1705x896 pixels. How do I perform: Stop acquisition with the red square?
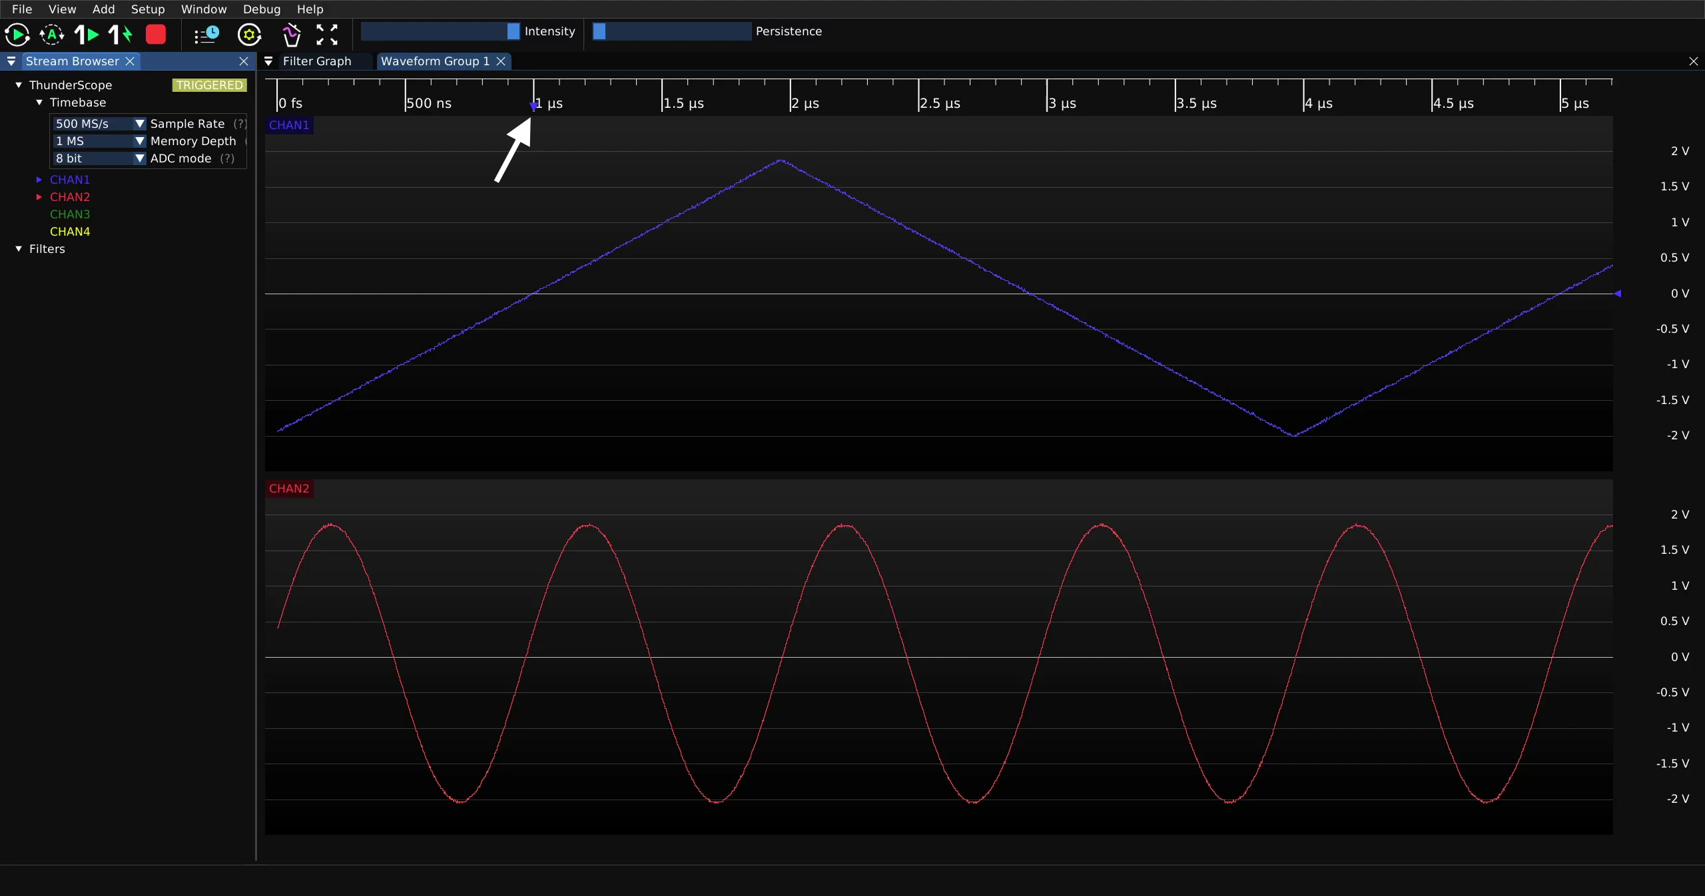tap(156, 35)
